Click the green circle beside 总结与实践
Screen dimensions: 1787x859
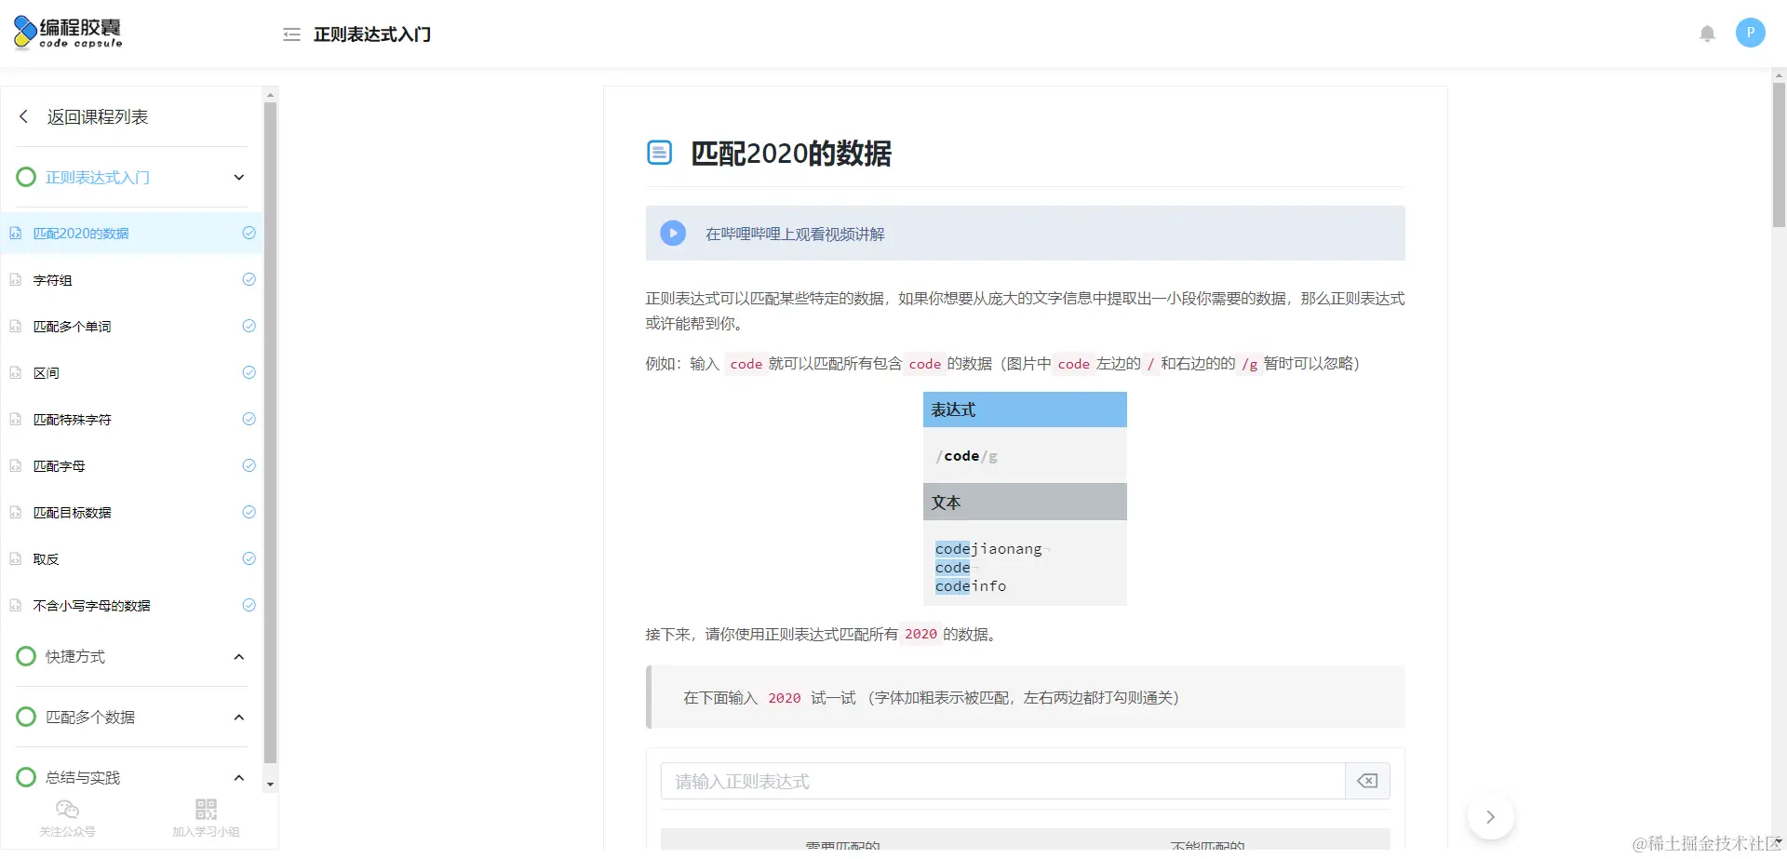coord(26,777)
